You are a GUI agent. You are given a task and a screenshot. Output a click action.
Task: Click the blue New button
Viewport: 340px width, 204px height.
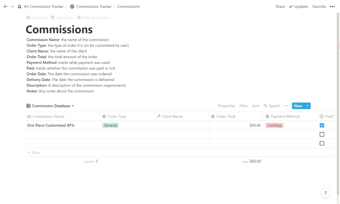point(298,106)
